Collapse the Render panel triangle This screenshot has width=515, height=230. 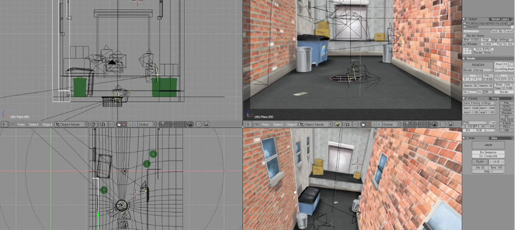[464, 58]
